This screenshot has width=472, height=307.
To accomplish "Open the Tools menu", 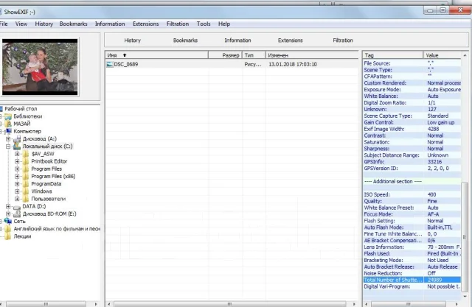I will pyautogui.click(x=204, y=24).
